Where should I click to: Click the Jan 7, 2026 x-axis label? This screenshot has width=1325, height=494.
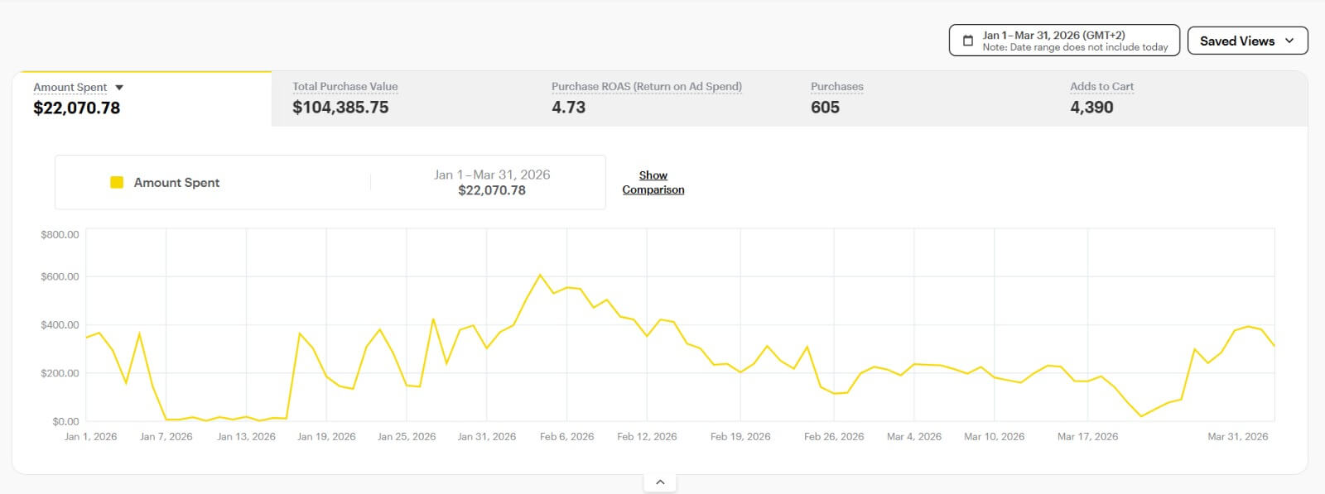point(166,436)
